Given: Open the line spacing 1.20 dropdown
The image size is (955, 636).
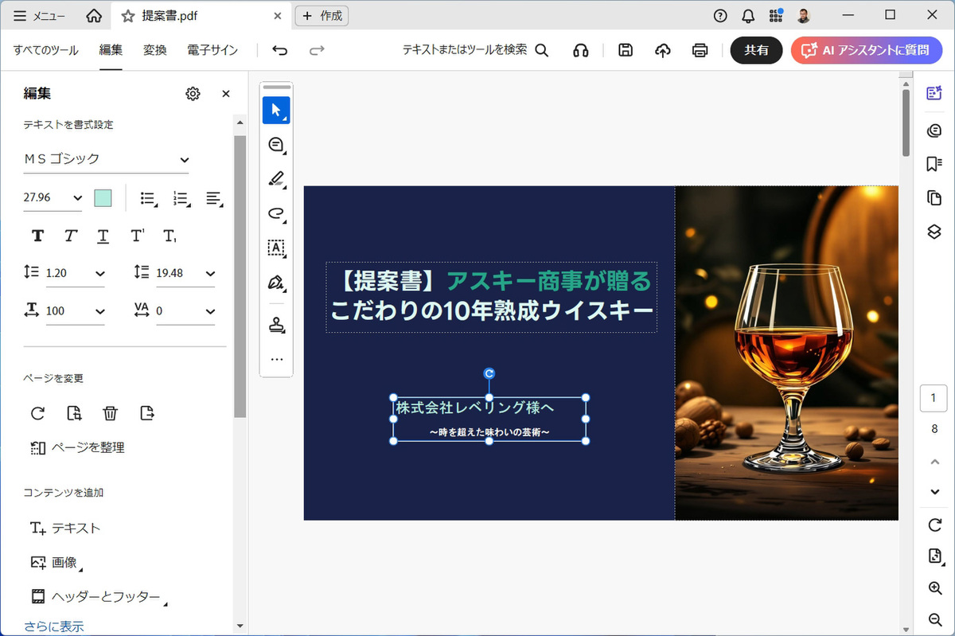Looking at the screenshot, I should click(x=99, y=273).
